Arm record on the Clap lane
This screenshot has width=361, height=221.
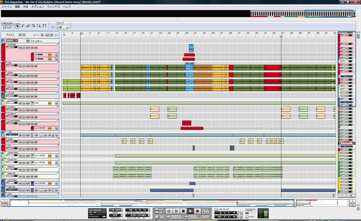coord(37,135)
